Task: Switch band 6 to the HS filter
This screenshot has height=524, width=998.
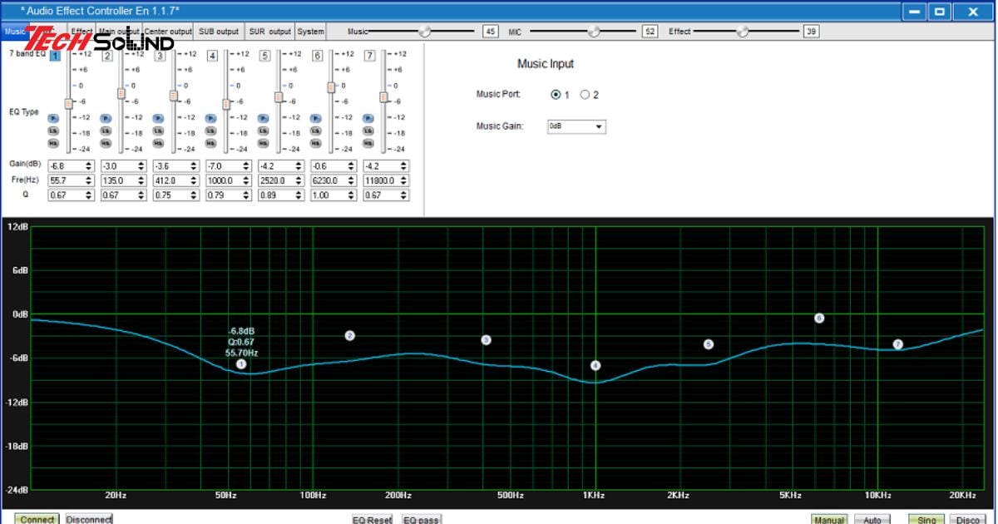Action: pos(315,143)
